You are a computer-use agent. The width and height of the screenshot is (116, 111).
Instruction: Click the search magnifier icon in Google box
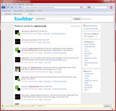tap(108, 8)
